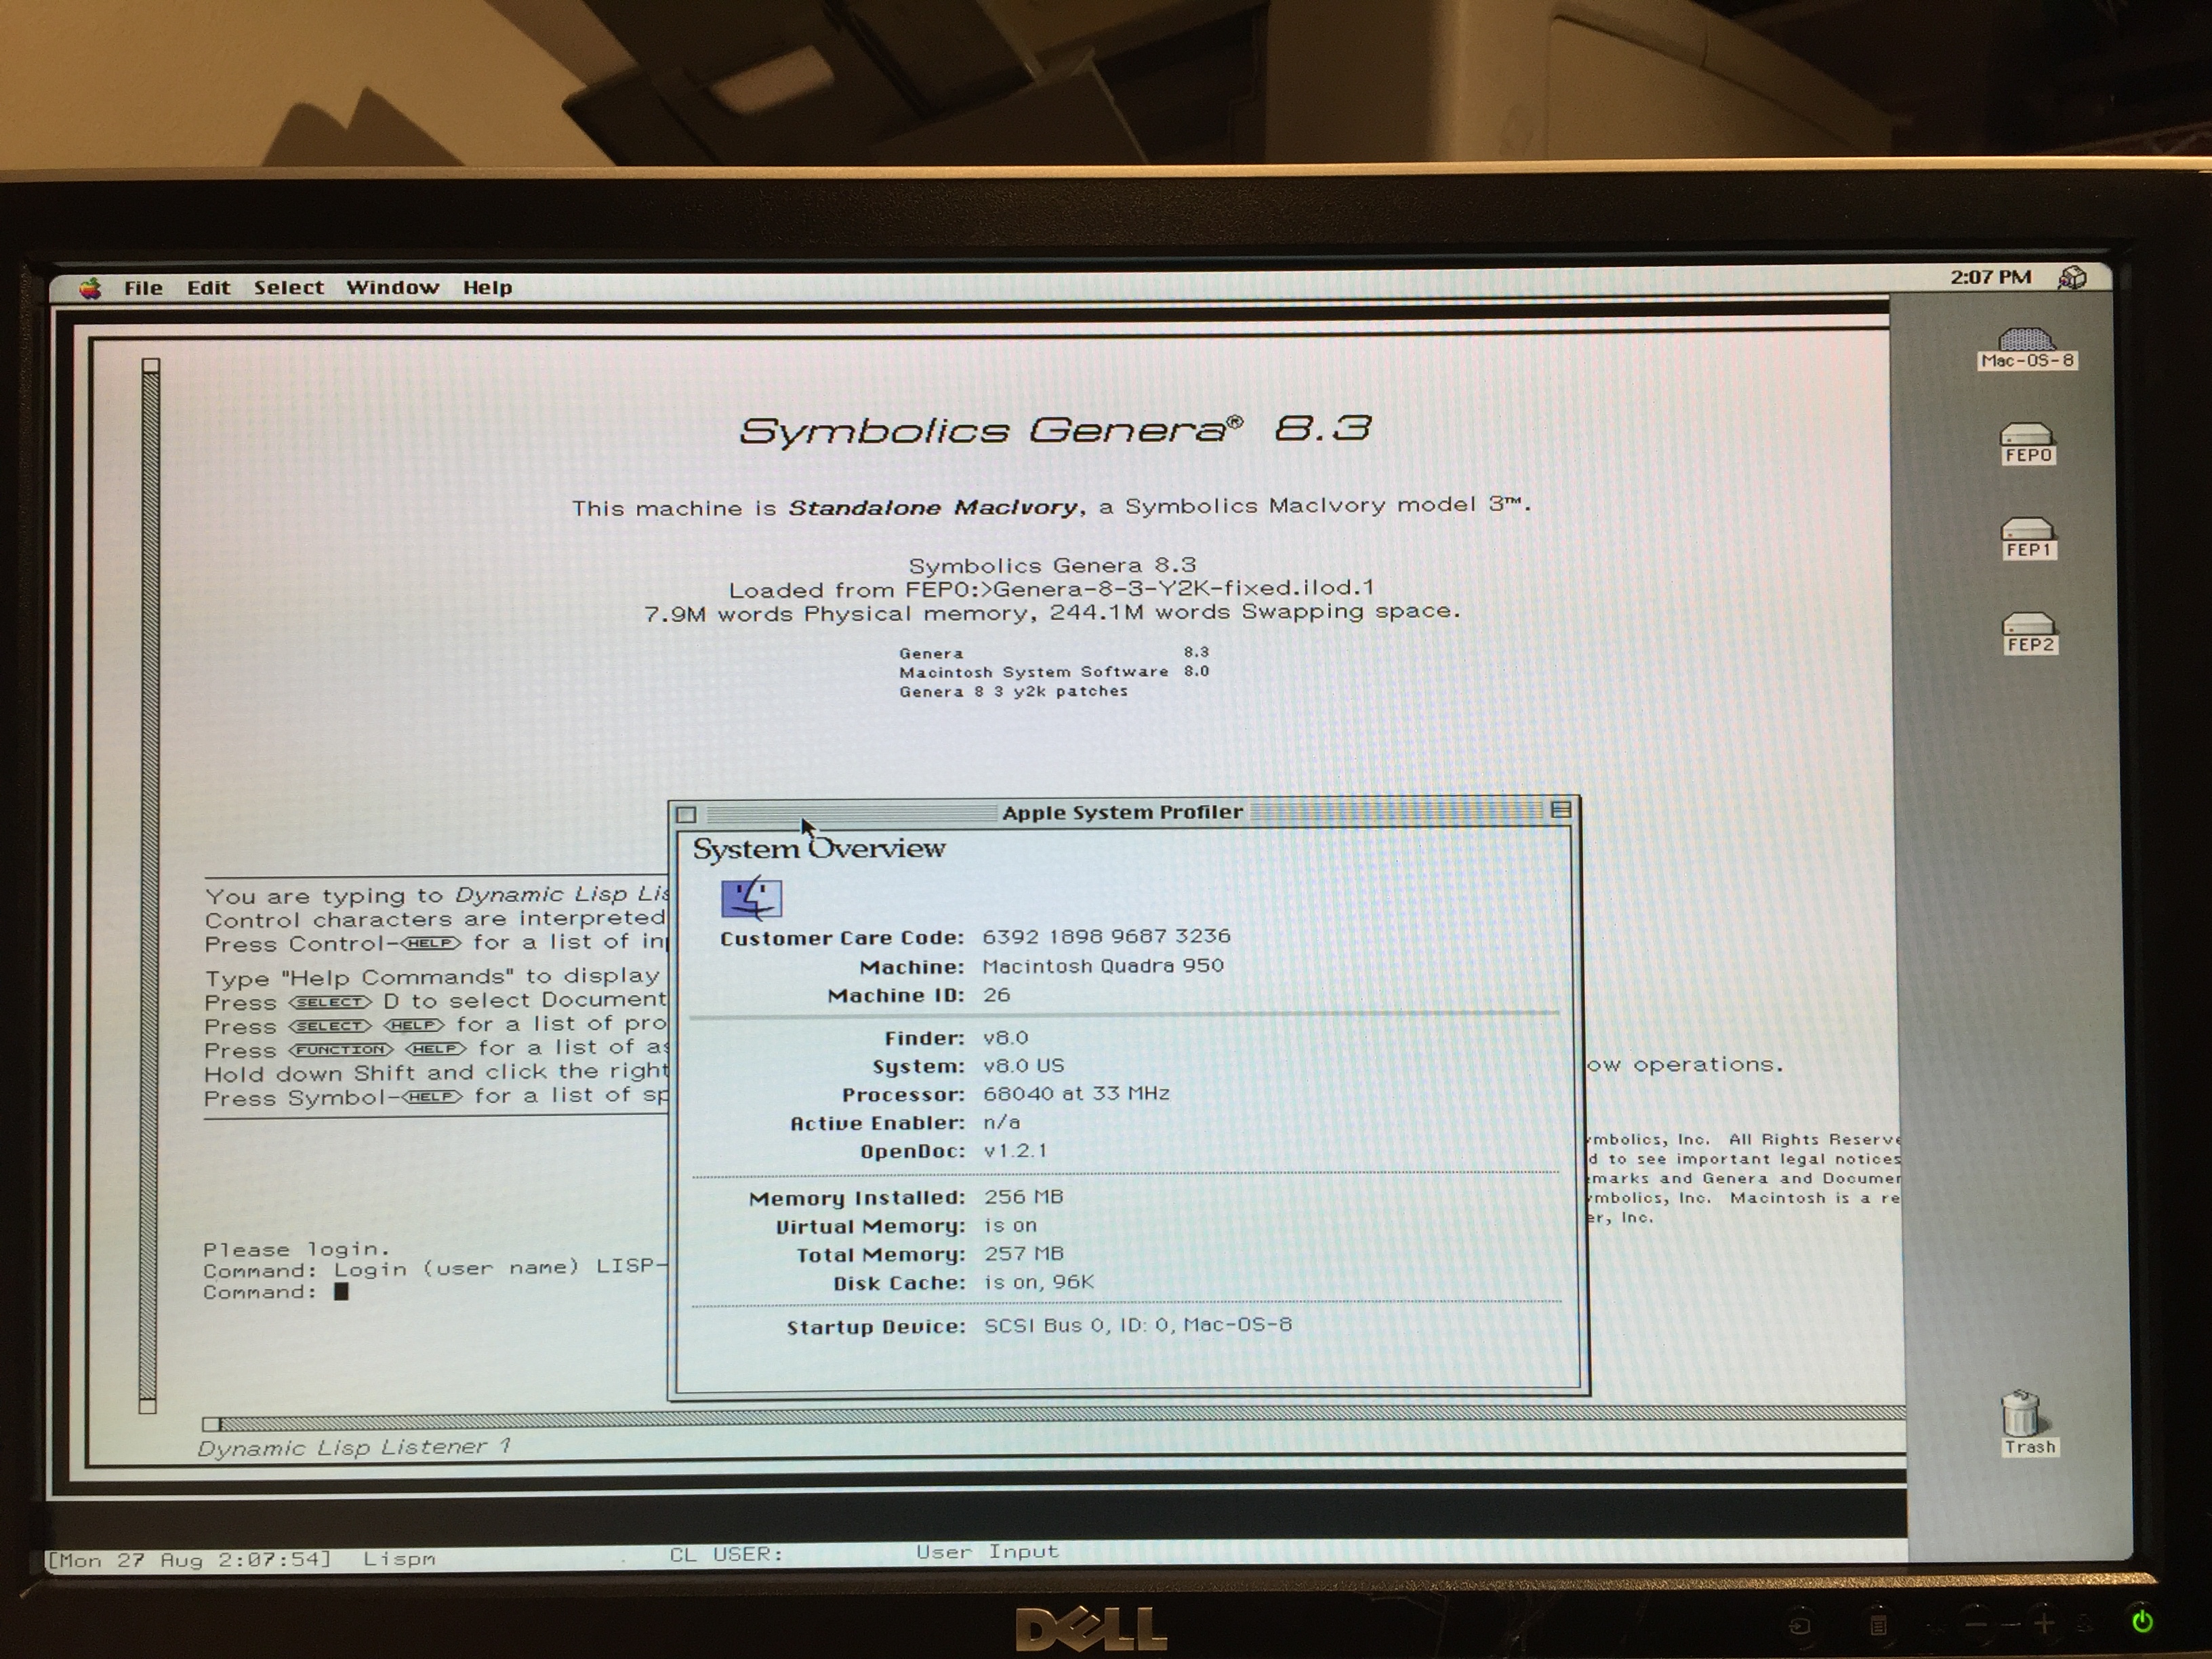Click the Please login message

(x=296, y=1249)
